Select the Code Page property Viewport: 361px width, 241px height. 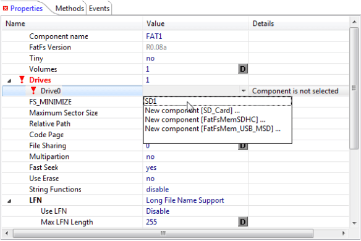(x=46, y=135)
